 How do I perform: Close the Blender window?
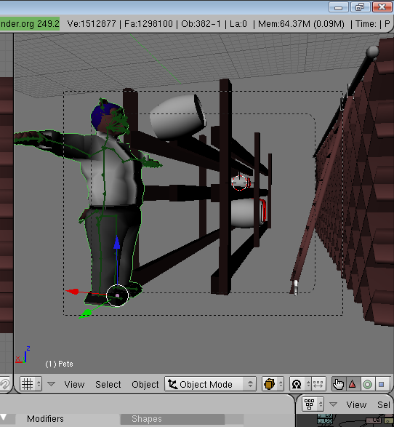click(382, 7)
